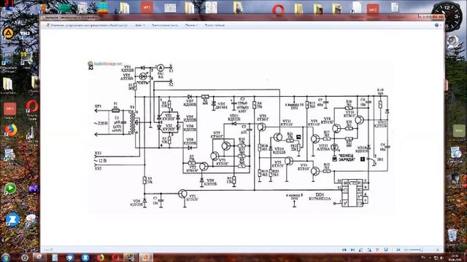Go to the next image

352,250
